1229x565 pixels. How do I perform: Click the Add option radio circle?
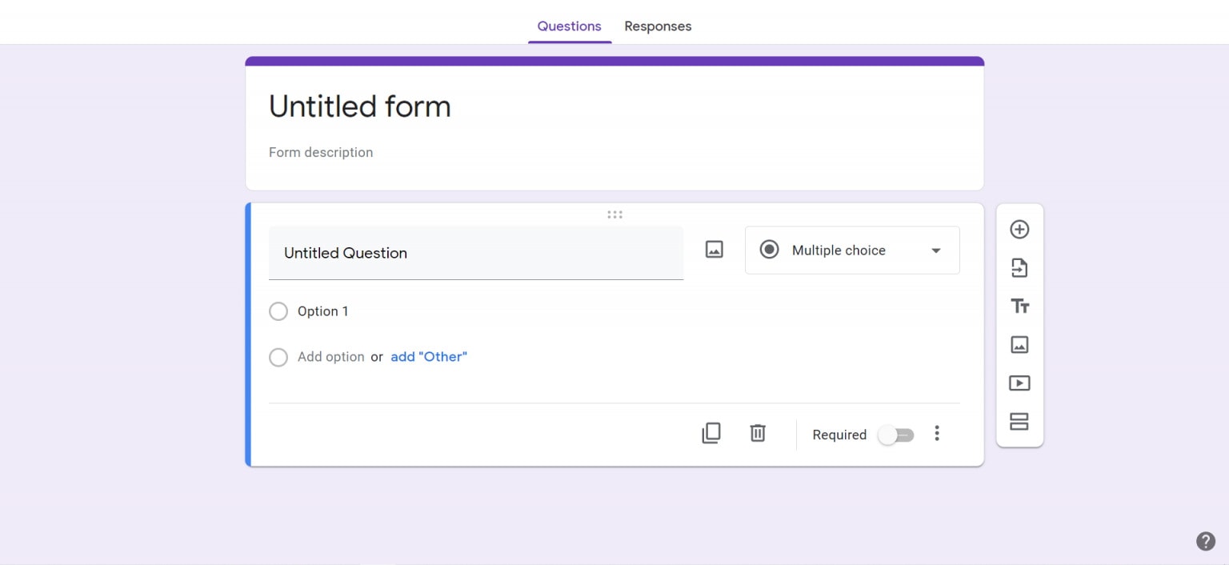[x=278, y=357]
